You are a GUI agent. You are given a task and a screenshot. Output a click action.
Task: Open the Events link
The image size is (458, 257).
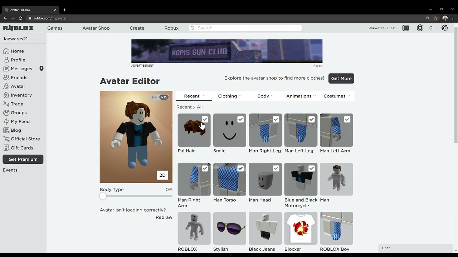10,170
